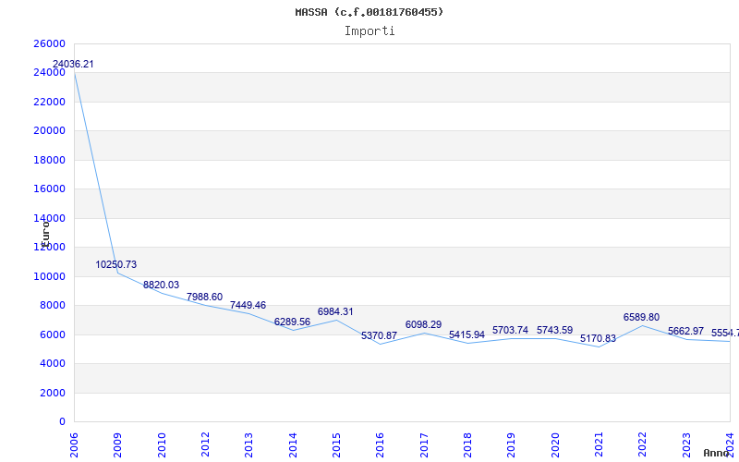Select the 6589.80 data label
Image resolution: width=739 pixels, height=462 pixels.
point(641,317)
